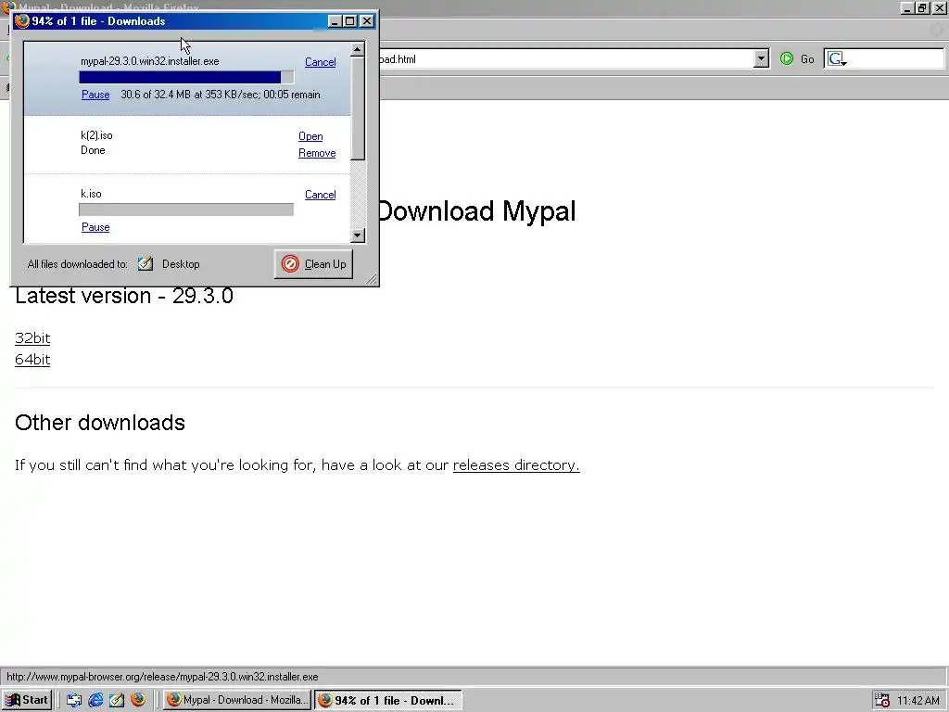This screenshot has height=712, width=949.
Task: Click the address bar URL field
Action: point(566,58)
